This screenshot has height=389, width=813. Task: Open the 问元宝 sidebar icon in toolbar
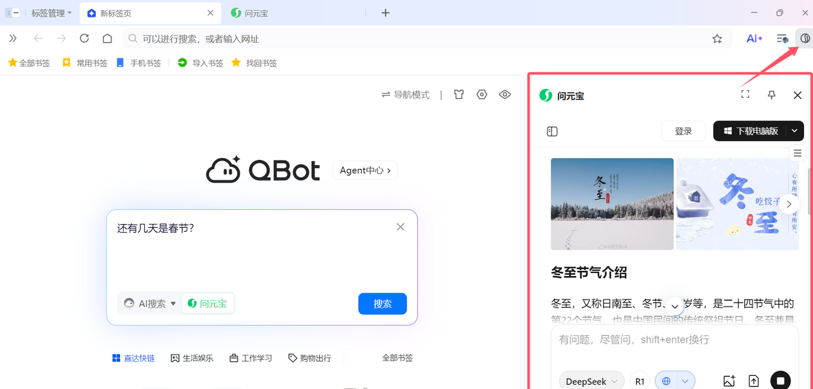tap(805, 39)
